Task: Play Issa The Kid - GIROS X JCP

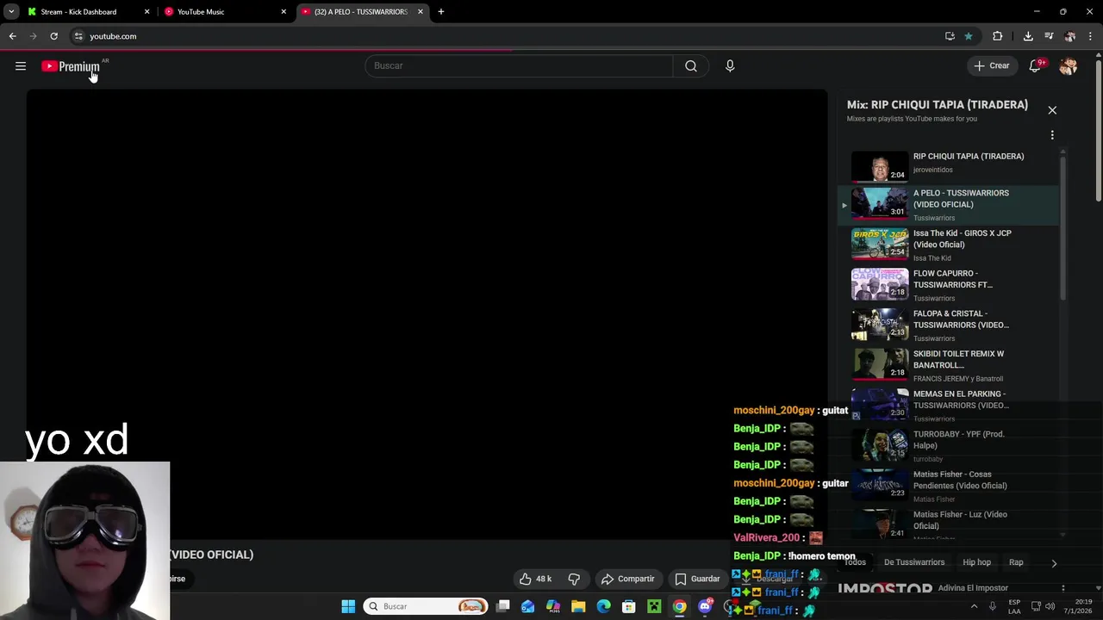Action: (950, 245)
